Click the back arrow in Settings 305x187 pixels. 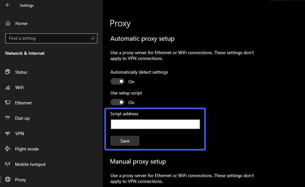click(x=8, y=5)
